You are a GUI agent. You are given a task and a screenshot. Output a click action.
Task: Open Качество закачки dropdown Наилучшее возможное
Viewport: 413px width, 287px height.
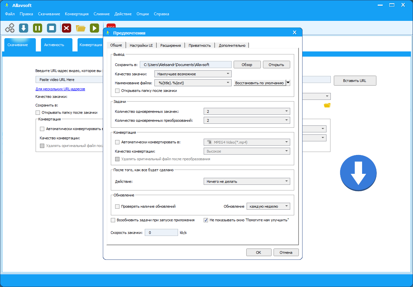[193, 74]
